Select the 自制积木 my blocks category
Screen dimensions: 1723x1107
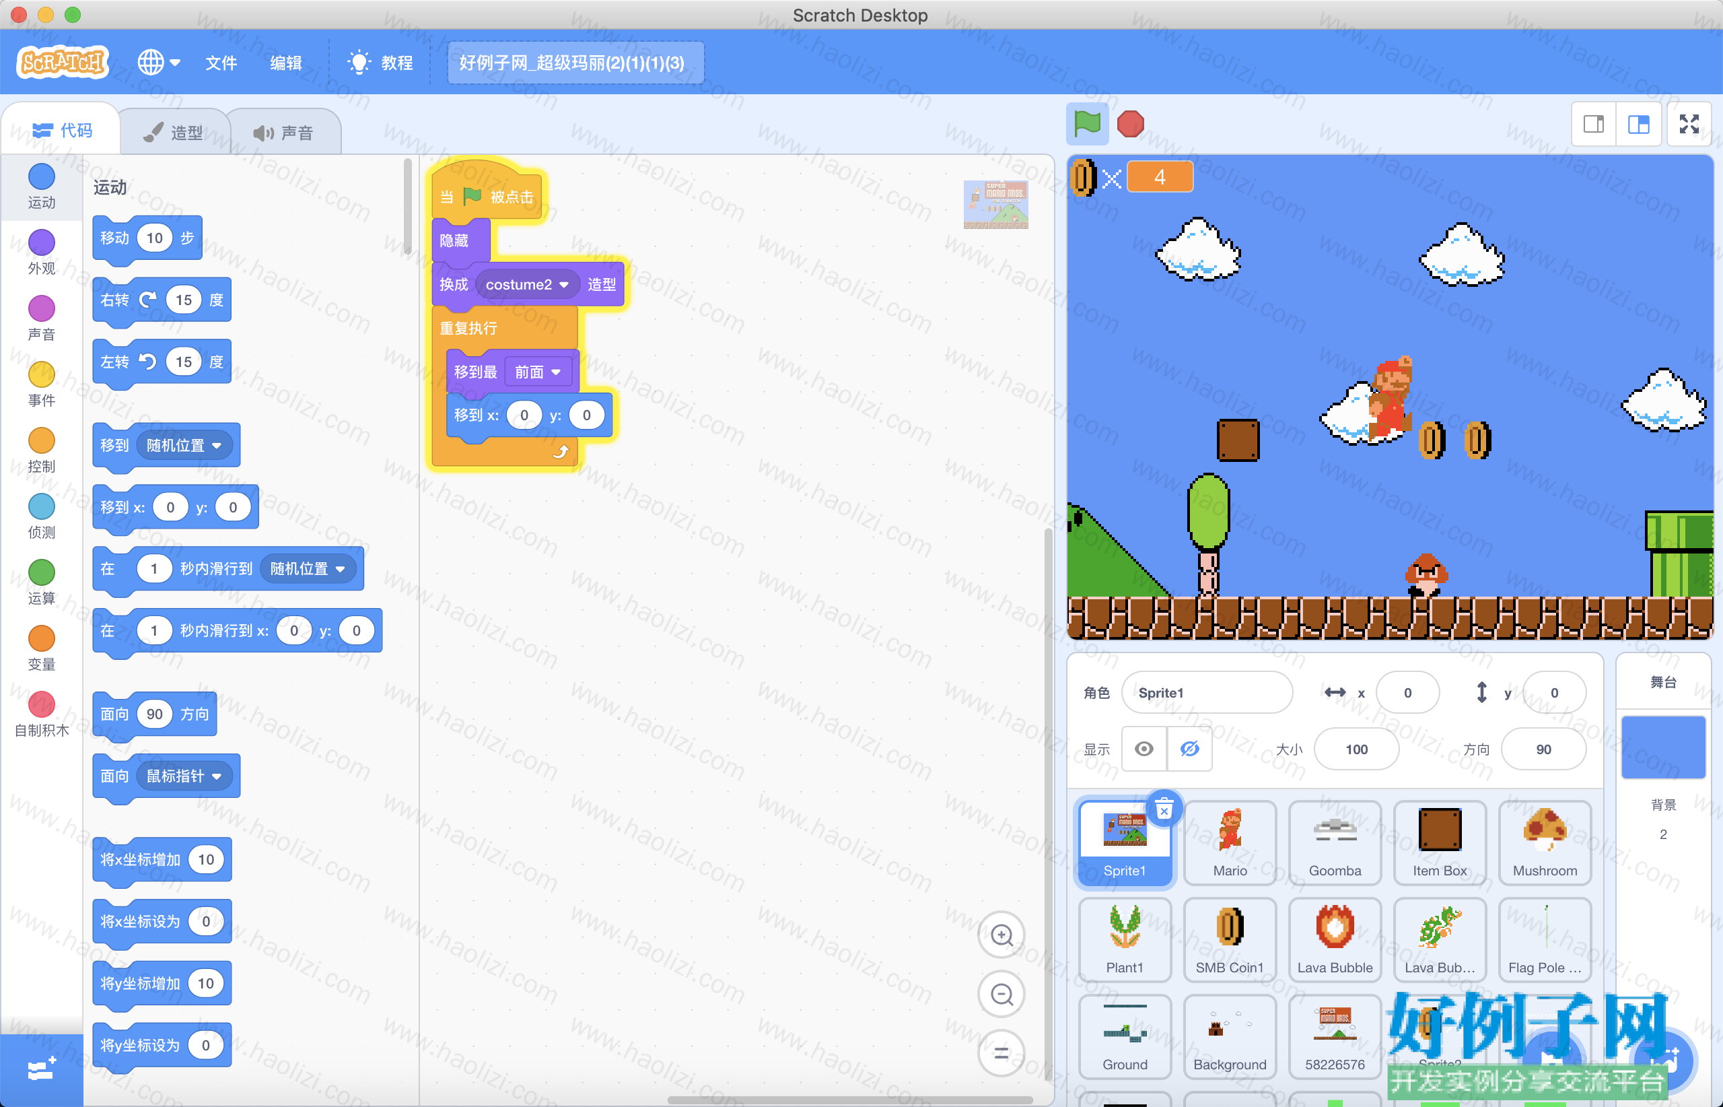[x=41, y=715]
